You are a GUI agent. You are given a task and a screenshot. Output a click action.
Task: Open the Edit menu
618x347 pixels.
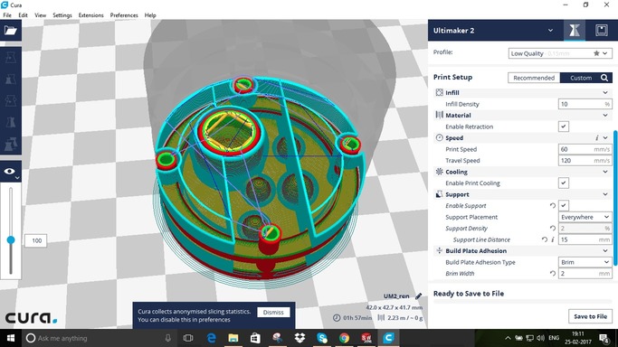(x=23, y=15)
